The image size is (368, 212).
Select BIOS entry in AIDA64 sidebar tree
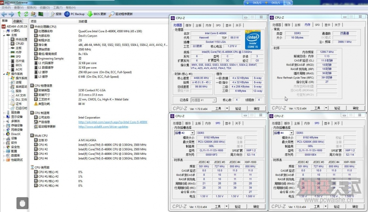(x=19, y=65)
